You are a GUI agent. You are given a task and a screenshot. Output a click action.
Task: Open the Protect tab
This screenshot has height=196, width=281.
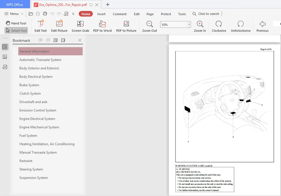(x=166, y=14)
